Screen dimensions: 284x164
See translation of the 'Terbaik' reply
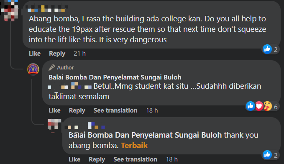coord(135,159)
